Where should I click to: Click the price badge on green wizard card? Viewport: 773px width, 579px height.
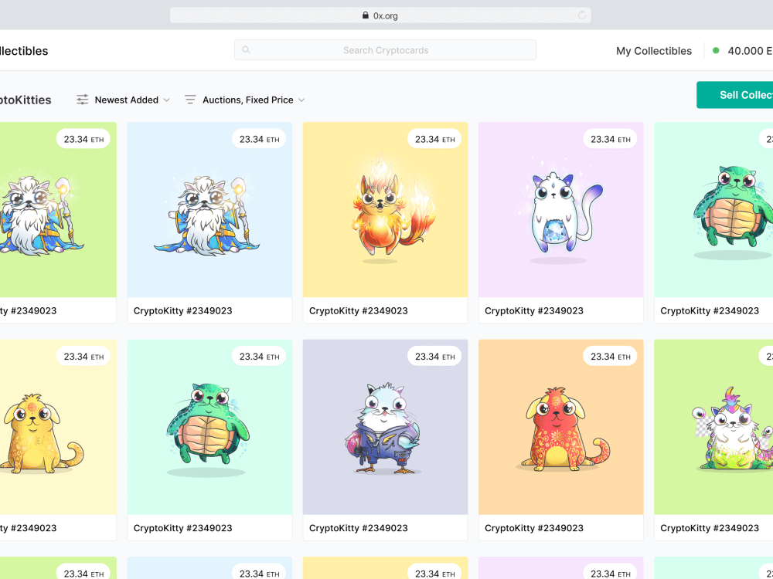tap(83, 139)
